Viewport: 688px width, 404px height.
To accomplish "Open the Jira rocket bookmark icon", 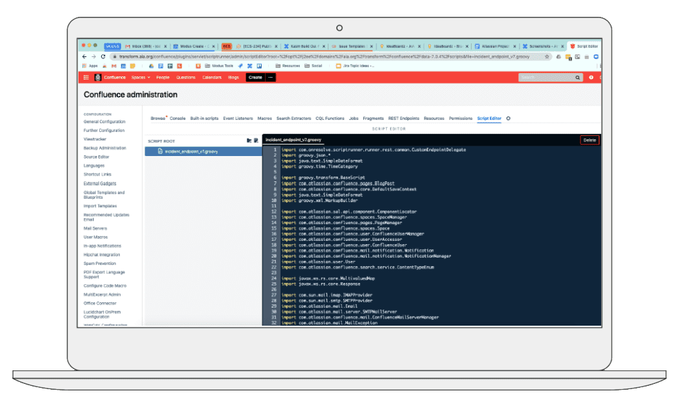I will point(240,66).
